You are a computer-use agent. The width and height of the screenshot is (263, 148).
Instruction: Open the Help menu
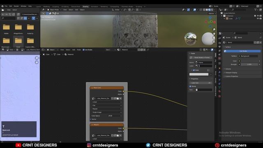(30, 6)
